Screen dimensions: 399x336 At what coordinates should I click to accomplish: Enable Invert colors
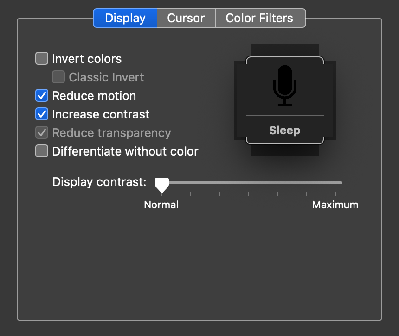[41, 59]
